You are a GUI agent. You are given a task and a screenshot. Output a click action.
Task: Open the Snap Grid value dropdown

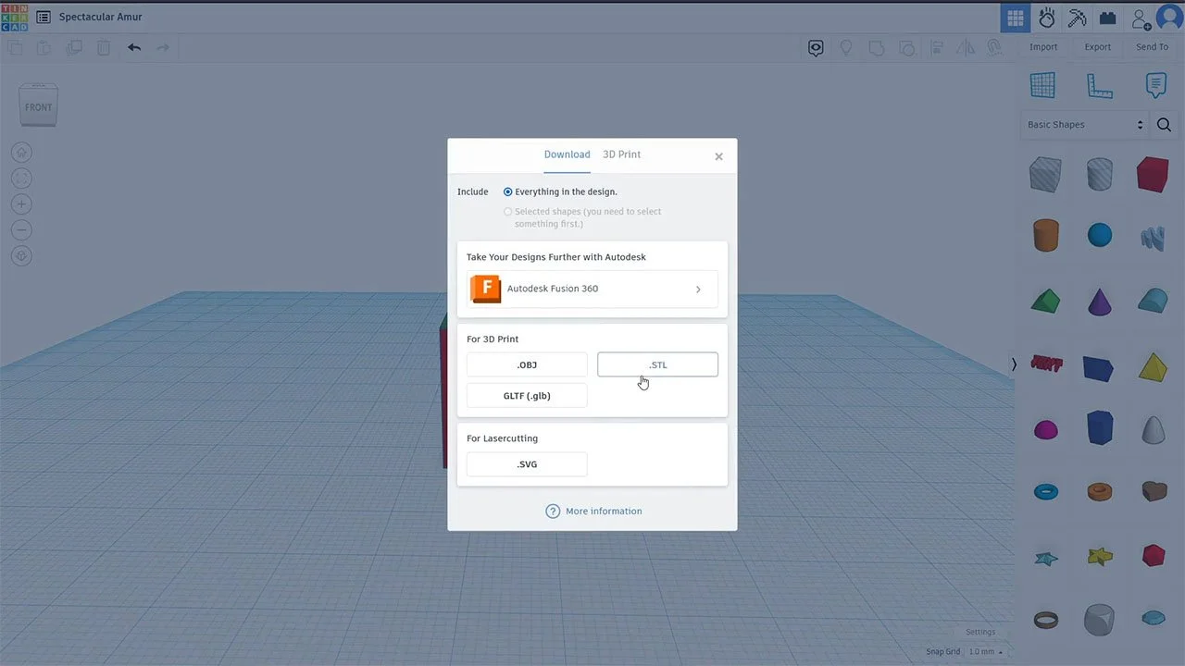pos(981,651)
